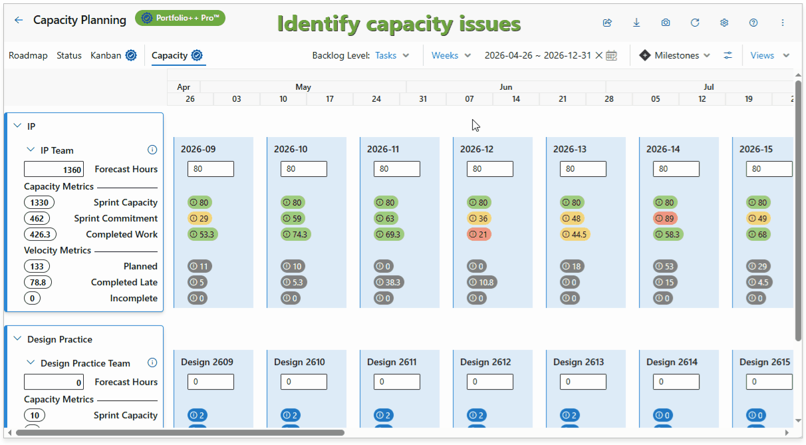806x445 pixels.
Task: Open the Milestones dropdown
Action: click(x=674, y=55)
